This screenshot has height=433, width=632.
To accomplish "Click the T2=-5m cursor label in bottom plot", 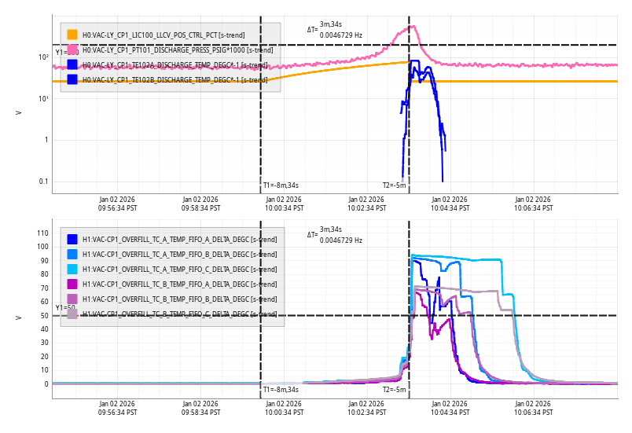I will click(x=395, y=389).
